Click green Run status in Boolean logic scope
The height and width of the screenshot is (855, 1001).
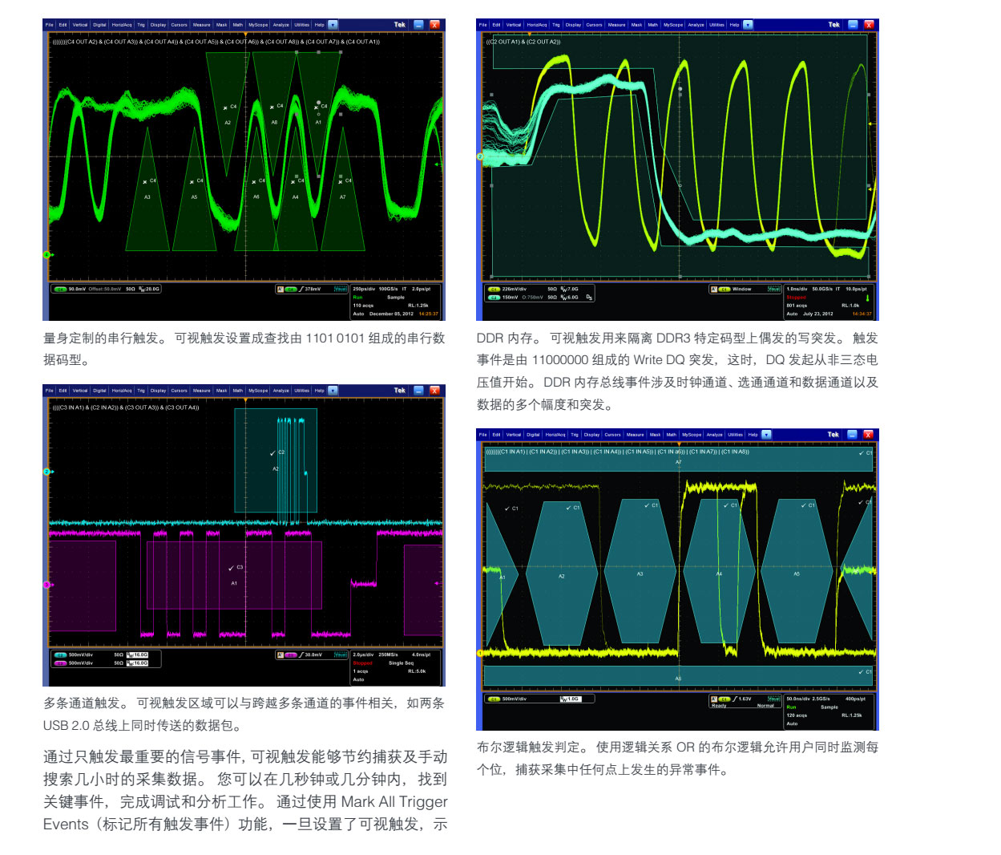(x=791, y=707)
